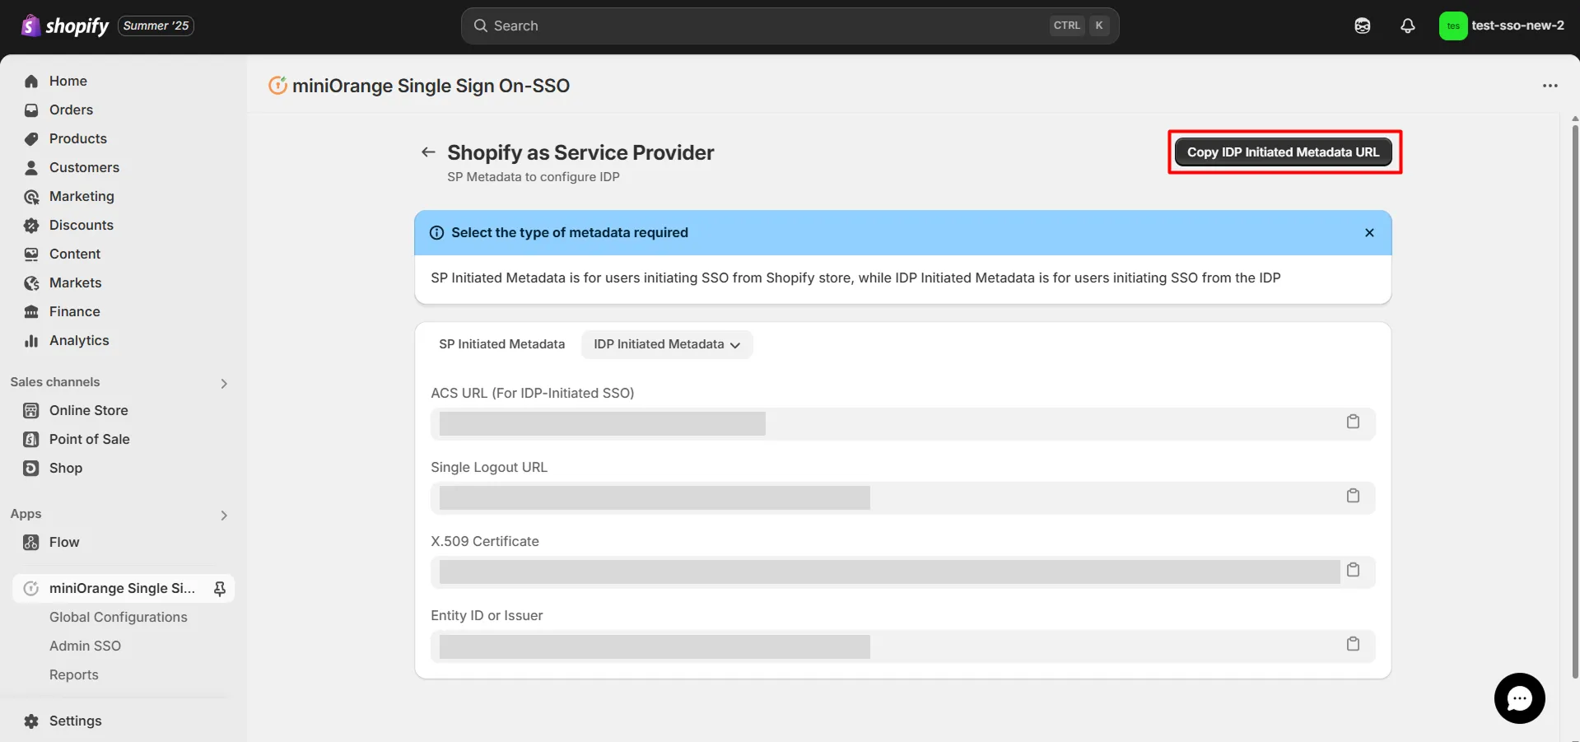
Task: Copy the X.509 Certificate value
Action: (x=1353, y=570)
